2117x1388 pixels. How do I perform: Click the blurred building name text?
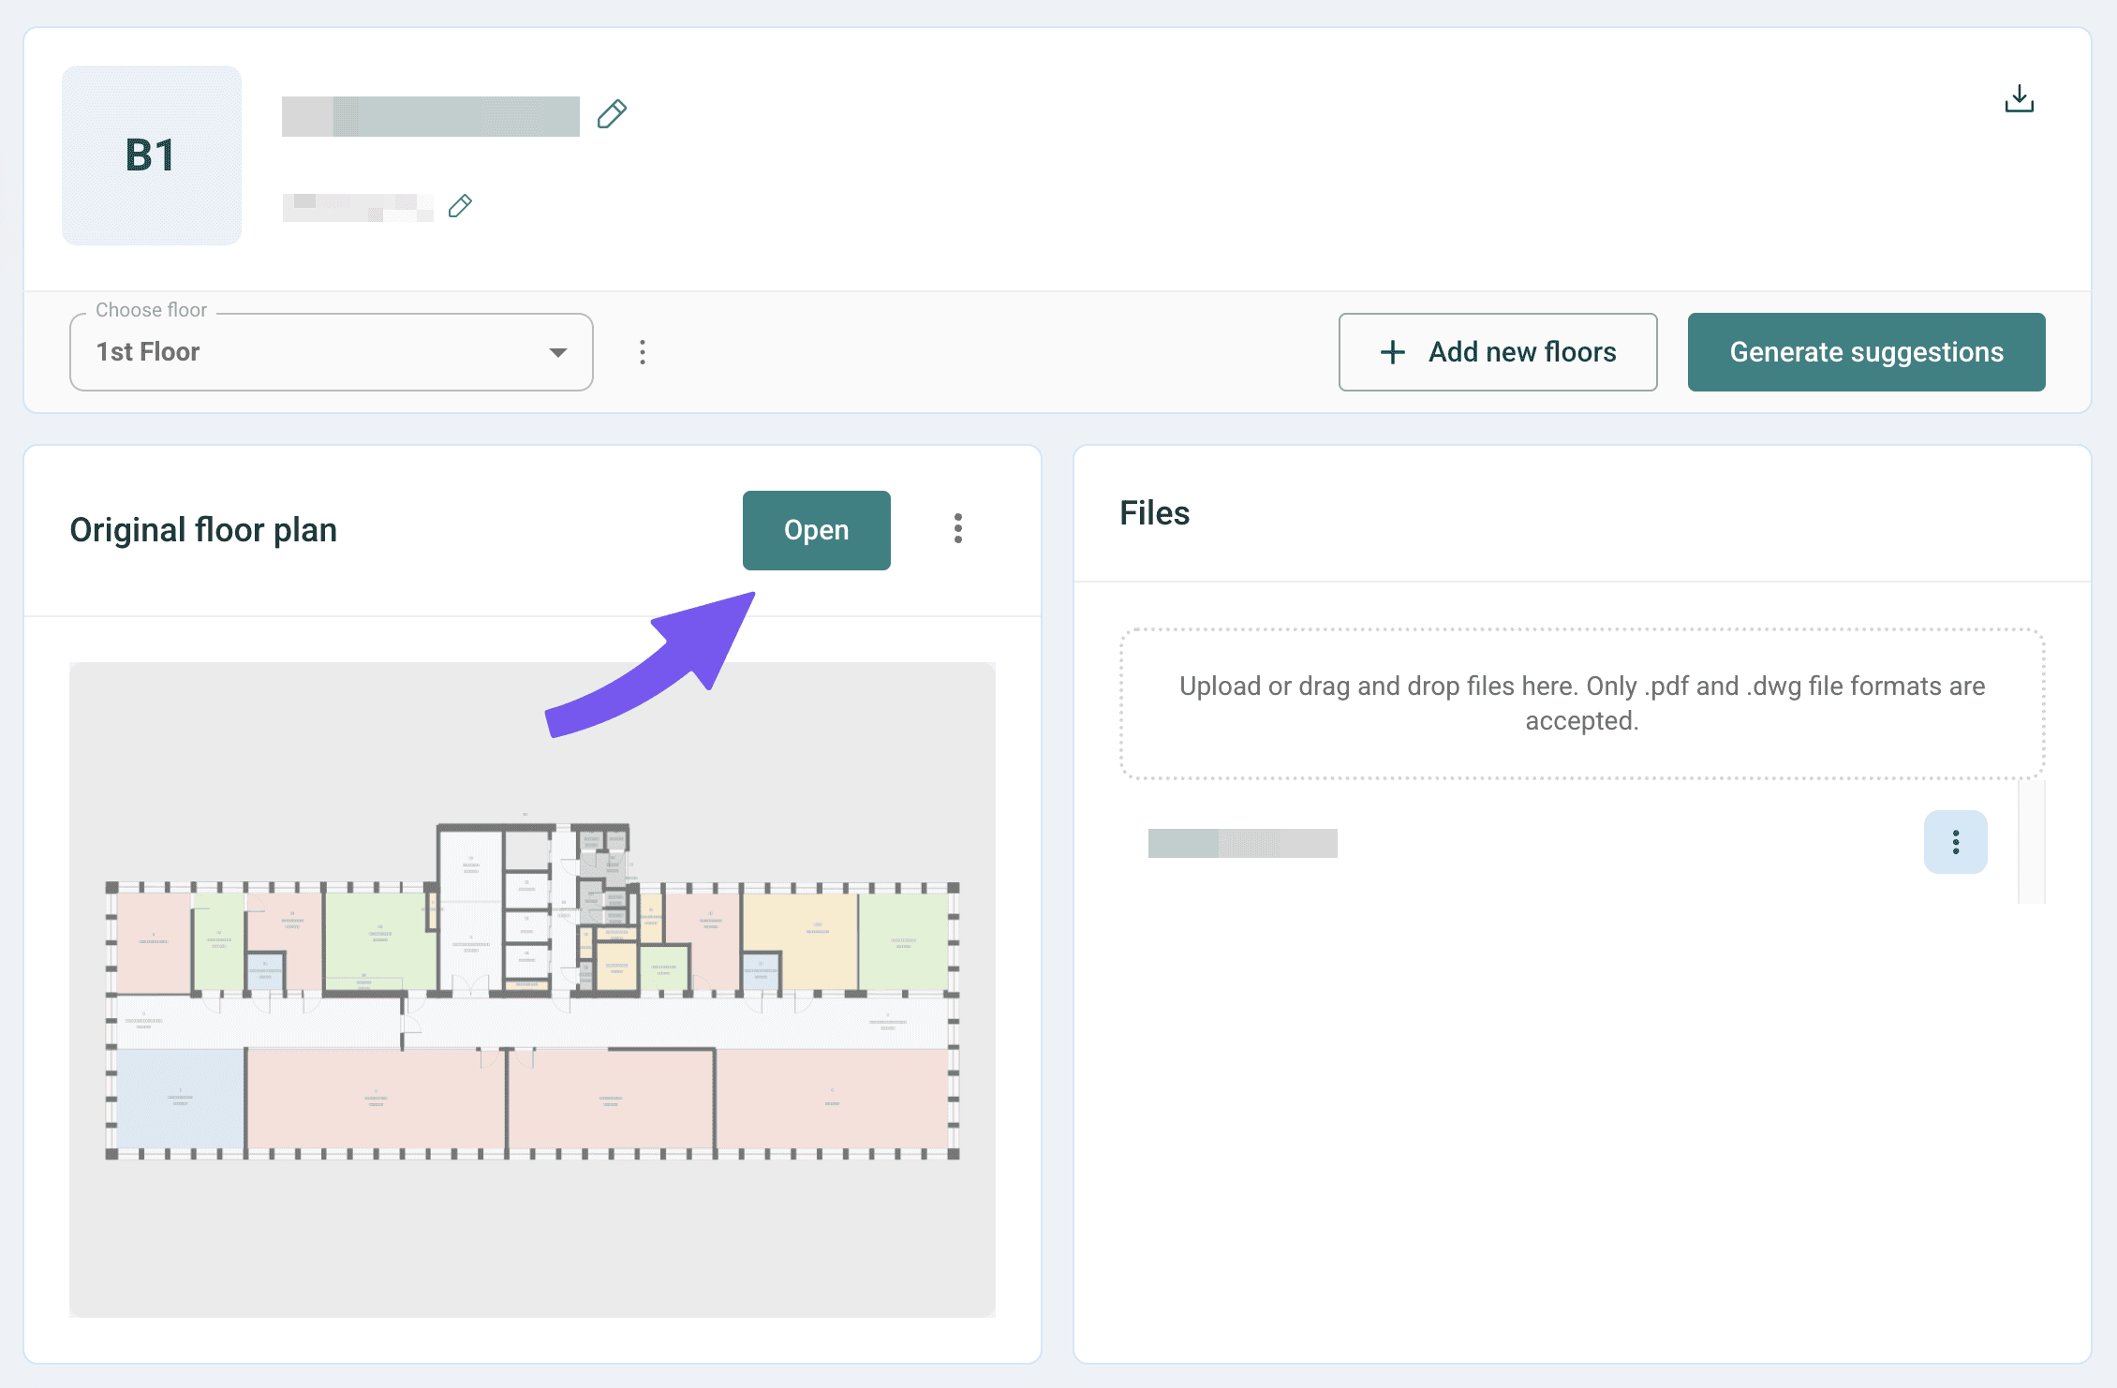coord(431,116)
